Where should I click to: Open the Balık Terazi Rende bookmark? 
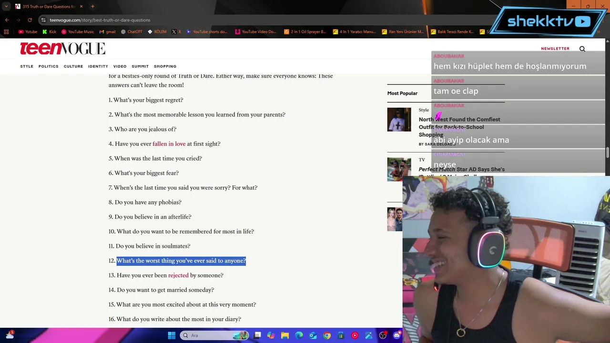tap(452, 32)
